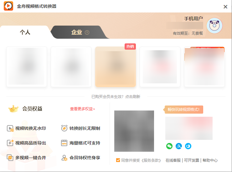Image resolution: width=232 pixels, height=172 pixels.
Task: Click the 转换时长无限制 clock icon
Action: pos(64,128)
